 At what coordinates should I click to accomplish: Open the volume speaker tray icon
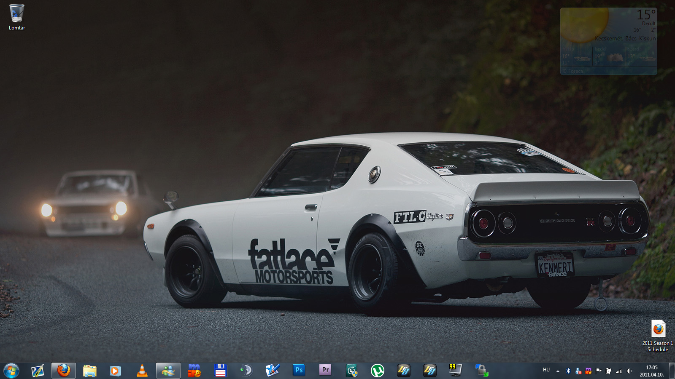pos(629,371)
